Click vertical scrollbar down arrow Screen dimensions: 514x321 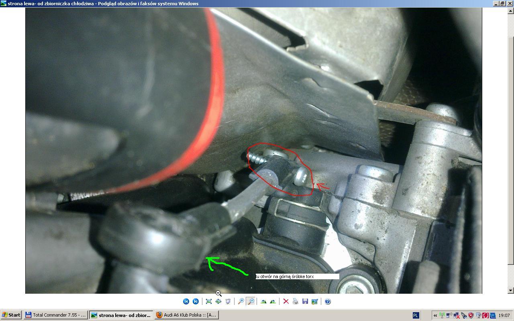point(510,290)
